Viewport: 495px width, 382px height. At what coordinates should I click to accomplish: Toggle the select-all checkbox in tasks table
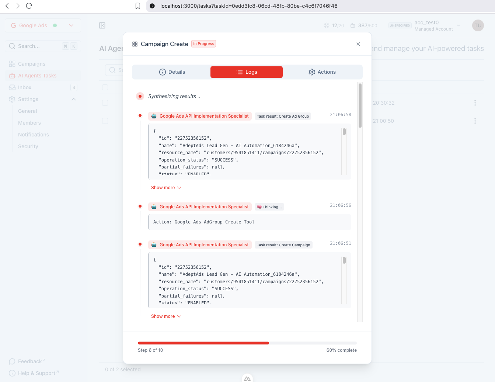point(105,87)
